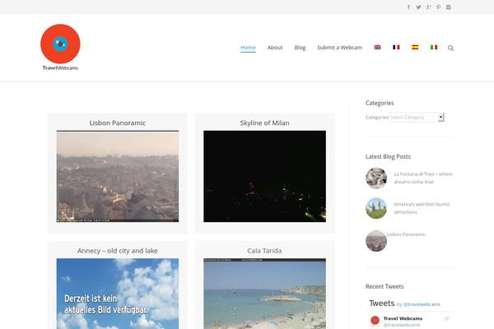
Task: Open the About menu item
Action: point(275,48)
